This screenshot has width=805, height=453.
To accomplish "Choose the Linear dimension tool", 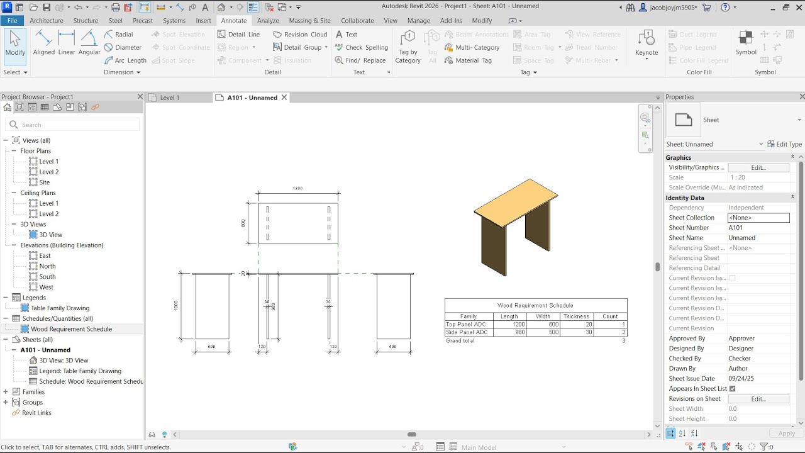I will click(67, 43).
